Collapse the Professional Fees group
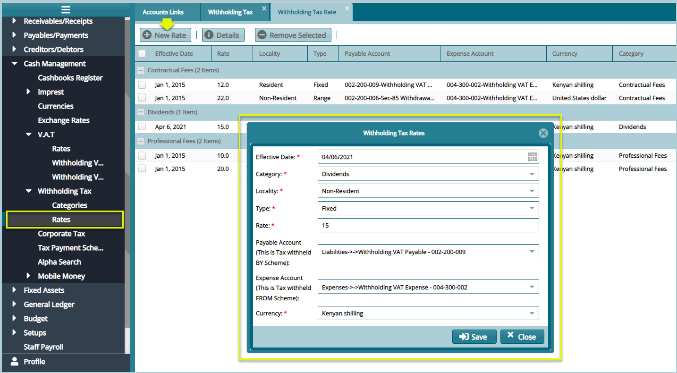 click(x=141, y=141)
